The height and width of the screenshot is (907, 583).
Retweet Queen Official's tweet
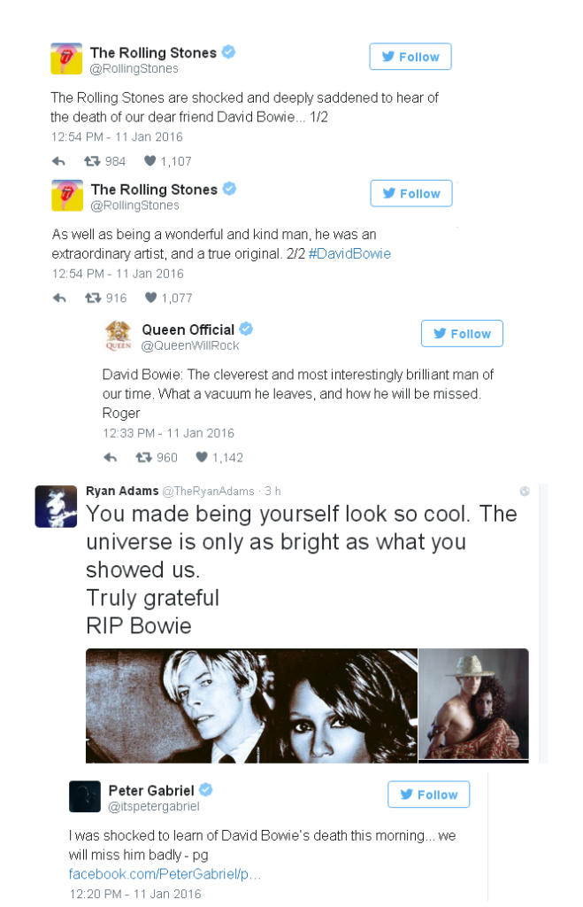click(144, 457)
